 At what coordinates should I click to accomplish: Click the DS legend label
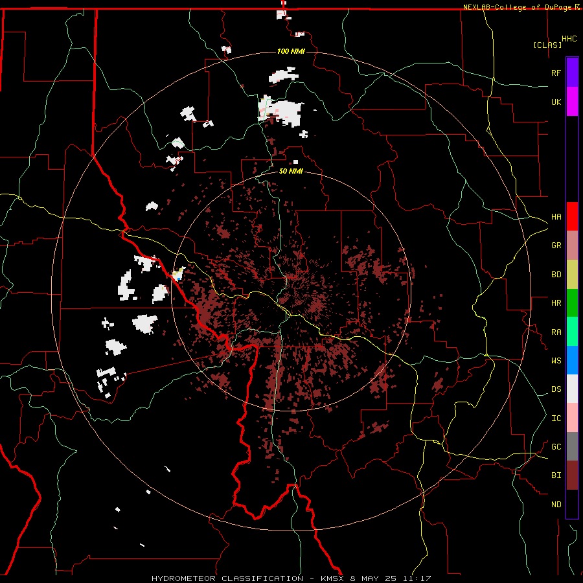point(556,389)
